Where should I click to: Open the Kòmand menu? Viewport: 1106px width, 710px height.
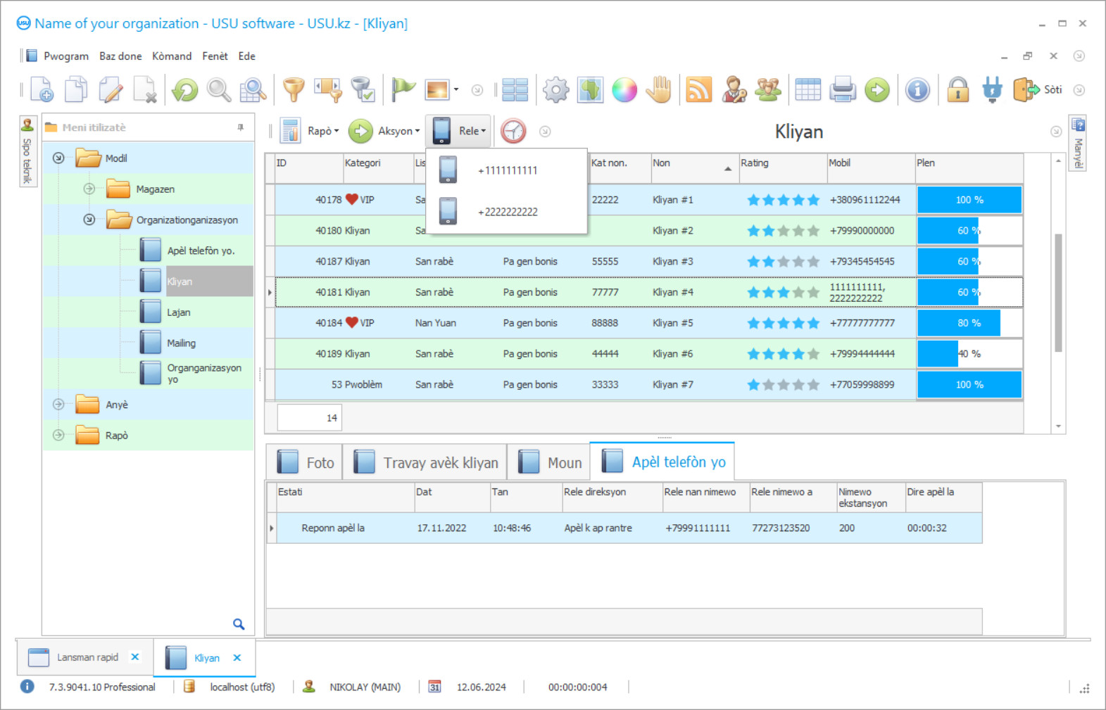(172, 56)
